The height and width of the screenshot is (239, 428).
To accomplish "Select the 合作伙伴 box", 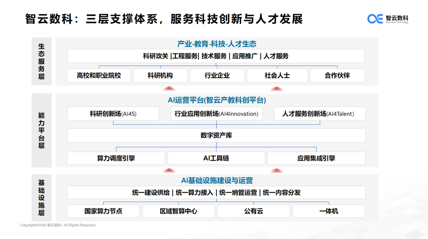I will pos(337,76).
